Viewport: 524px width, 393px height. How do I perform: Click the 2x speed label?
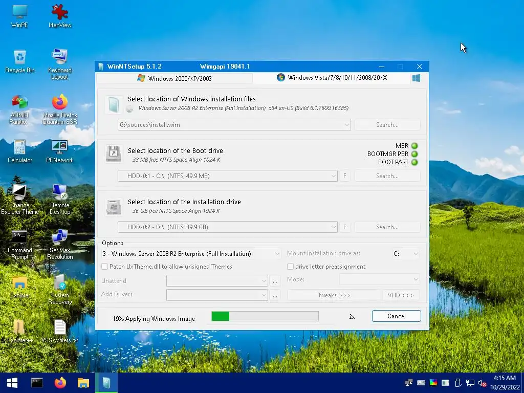pyautogui.click(x=352, y=316)
